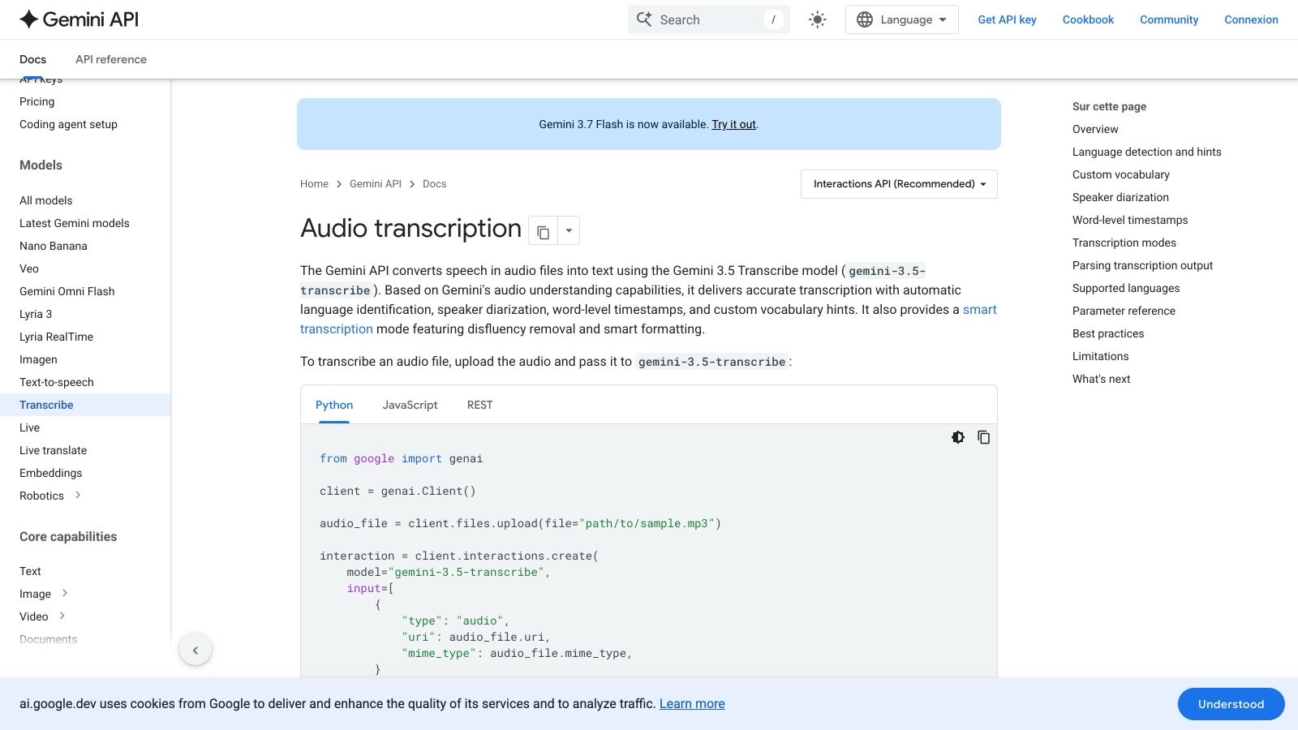Open Imagen sidebar entry
This screenshot has width=1298, height=730.
pyautogui.click(x=38, y=359)
